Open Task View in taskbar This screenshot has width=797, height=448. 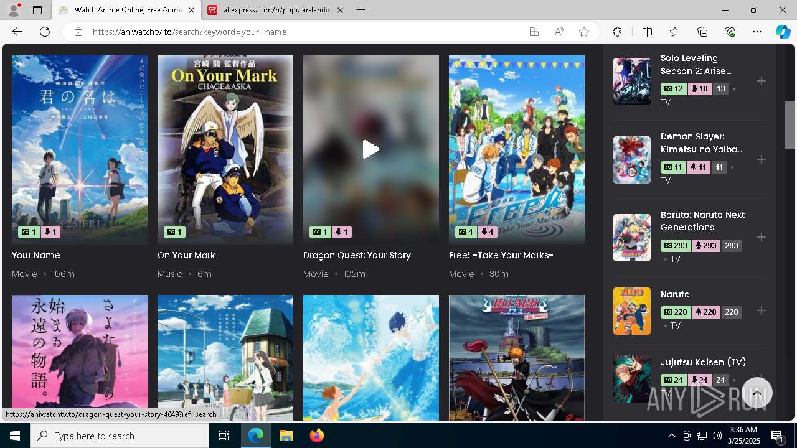pos(224,436)
